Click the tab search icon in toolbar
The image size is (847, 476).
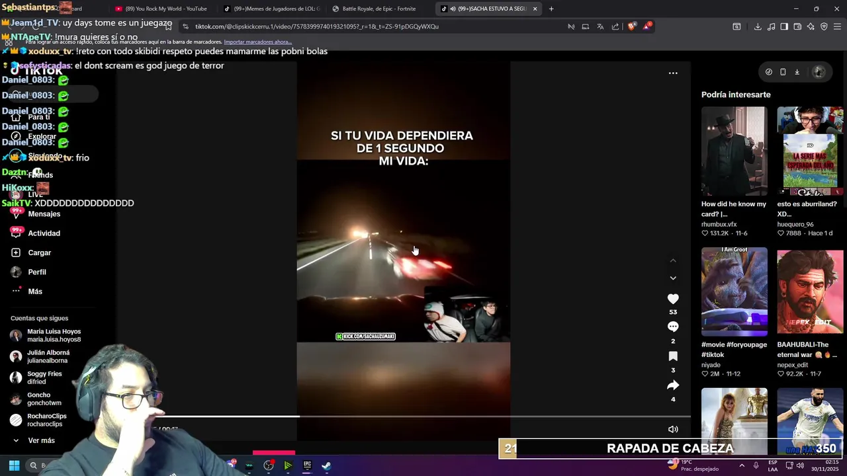click(736, 26)
